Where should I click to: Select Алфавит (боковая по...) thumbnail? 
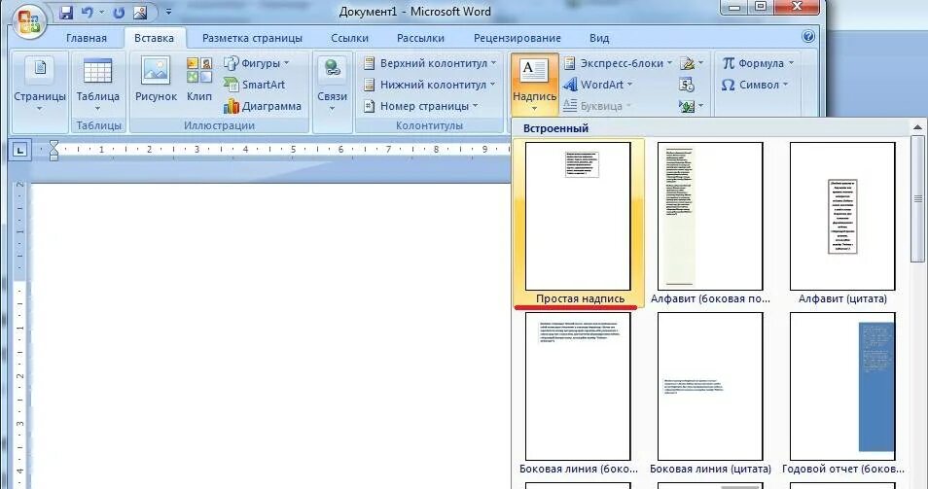coord(710,223)
